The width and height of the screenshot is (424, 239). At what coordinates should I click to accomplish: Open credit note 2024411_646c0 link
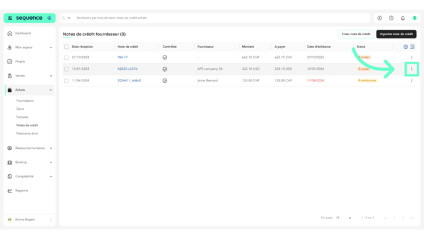pyautogui.click(x=129, y=80)
